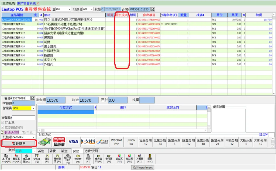Open the 批核者 CARMAN approver dropdown
Image resolution: width=276 pixels, height=171 pixels.
33,137
